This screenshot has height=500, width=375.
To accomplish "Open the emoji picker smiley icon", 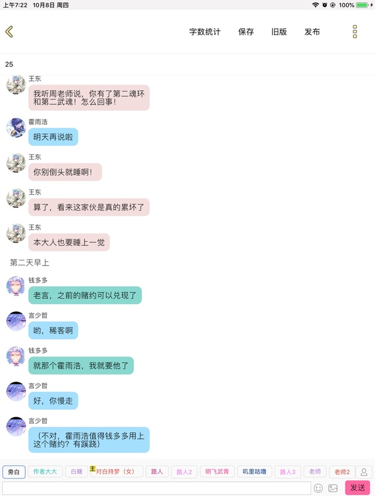I will point(318,488).
